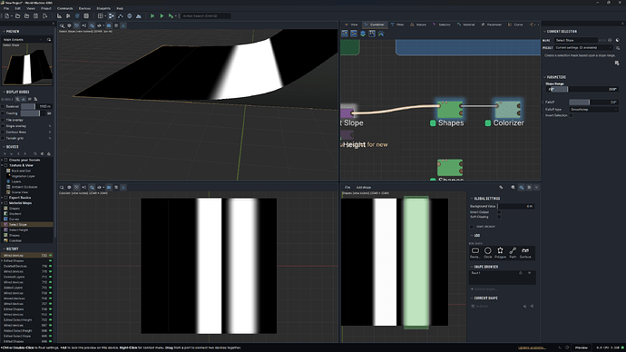Screen dimensions: 626x352
Task: Add a Circle shape
Action: click(487, 252)
